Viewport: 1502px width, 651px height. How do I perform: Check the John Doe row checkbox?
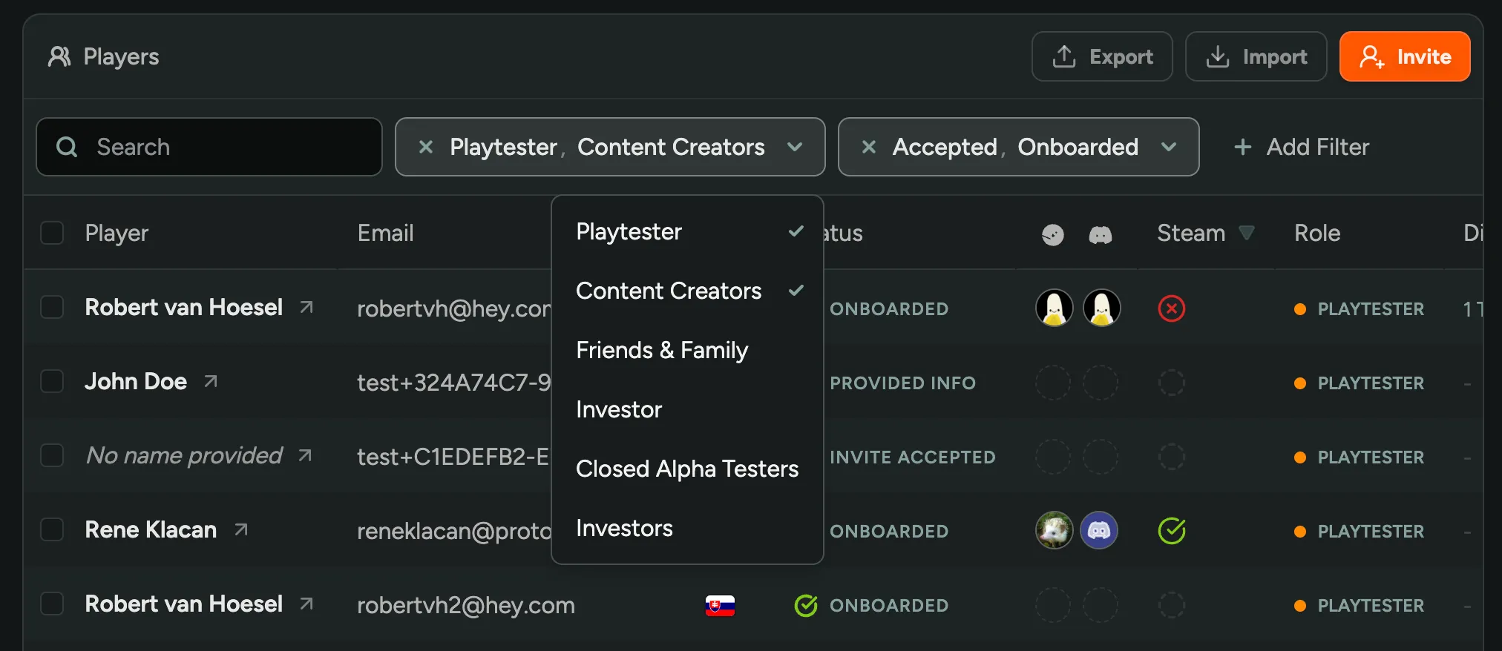tap(52, 381)
